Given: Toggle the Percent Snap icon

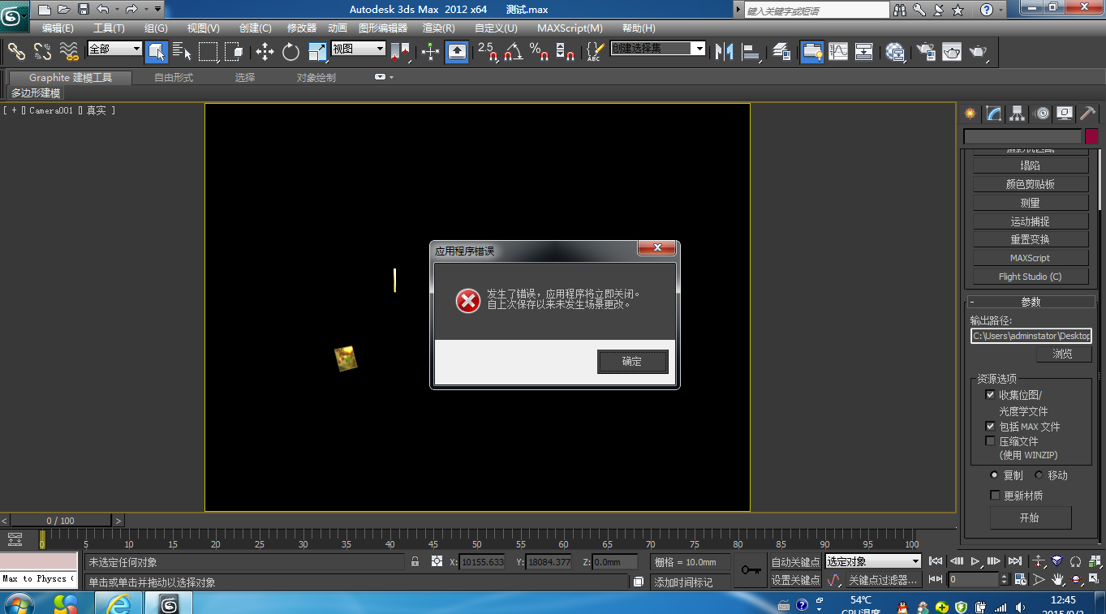Looking at the screenshot, I should (x=540, y=52).
